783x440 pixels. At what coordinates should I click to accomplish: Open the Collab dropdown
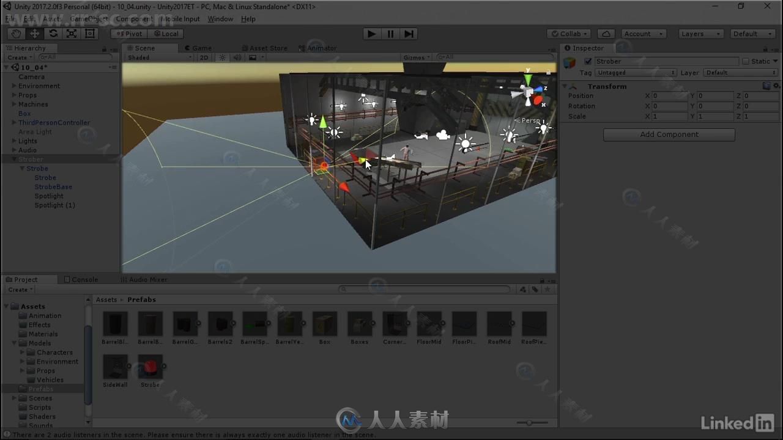click(x=569, y=34)
